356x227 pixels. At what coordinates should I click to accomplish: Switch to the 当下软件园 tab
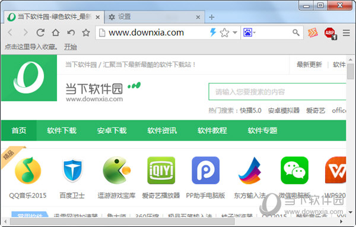(x=54, y=17)
